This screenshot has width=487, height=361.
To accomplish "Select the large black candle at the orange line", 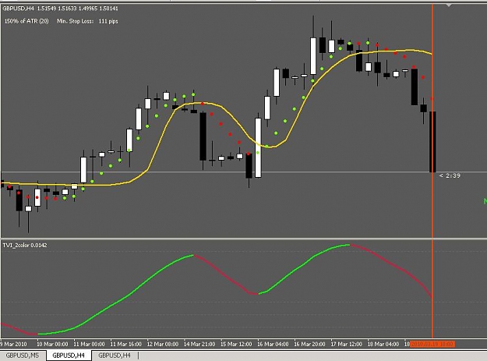I will point(432,142).
